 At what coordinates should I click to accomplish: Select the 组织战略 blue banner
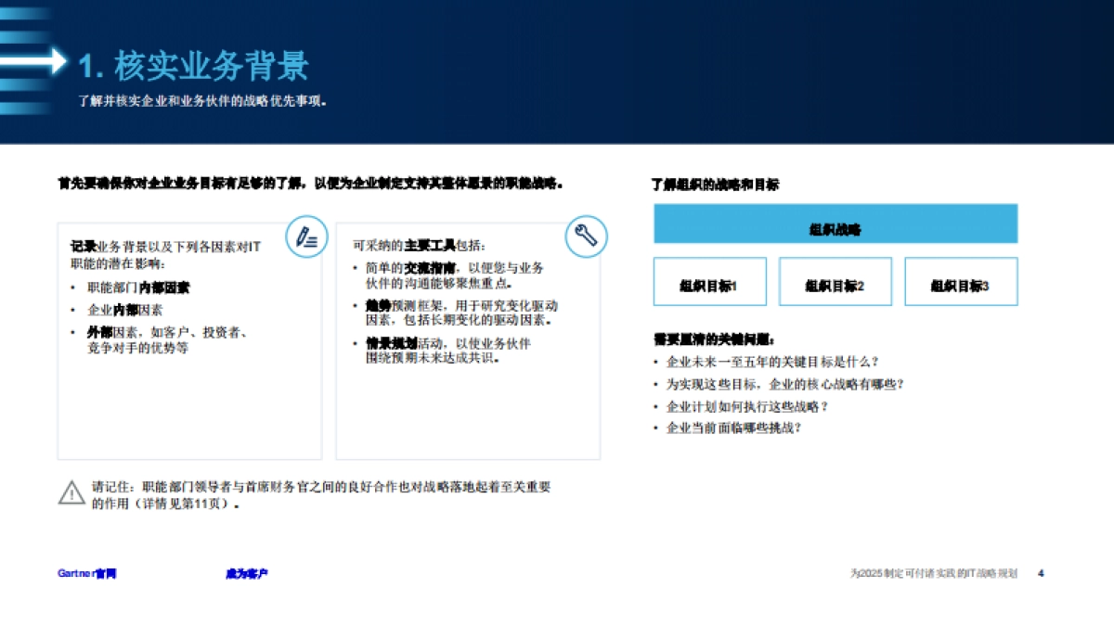tap(835, 225)
